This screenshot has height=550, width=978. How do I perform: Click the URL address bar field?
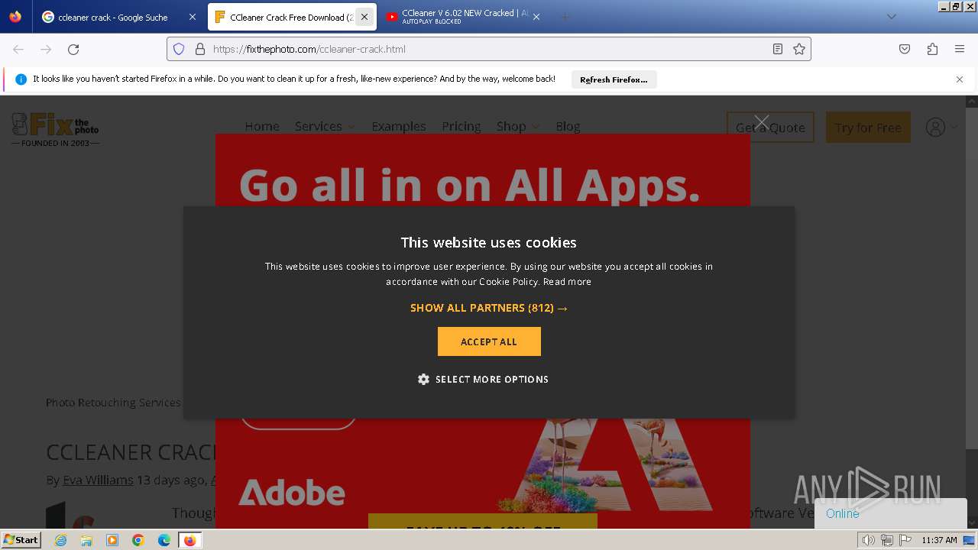tap(489, 49)
